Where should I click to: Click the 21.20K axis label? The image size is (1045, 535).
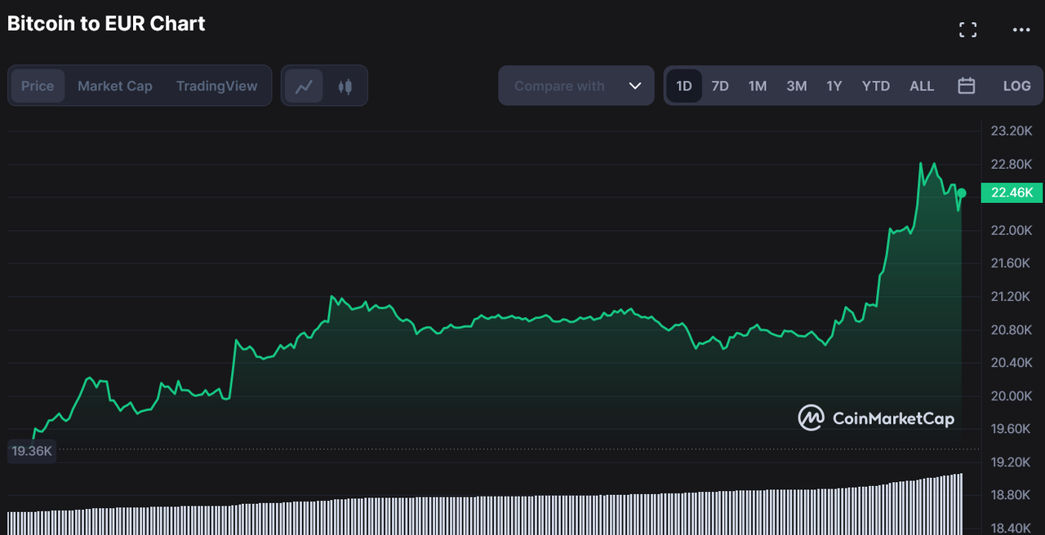click(x=1012, y=296)
